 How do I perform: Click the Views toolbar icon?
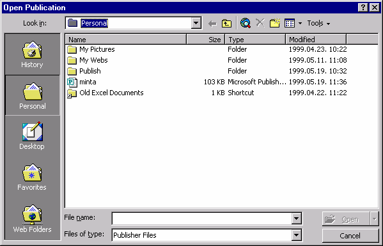290,24
